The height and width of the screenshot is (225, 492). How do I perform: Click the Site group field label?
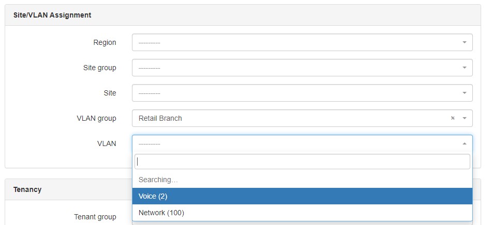click(99, 68)
